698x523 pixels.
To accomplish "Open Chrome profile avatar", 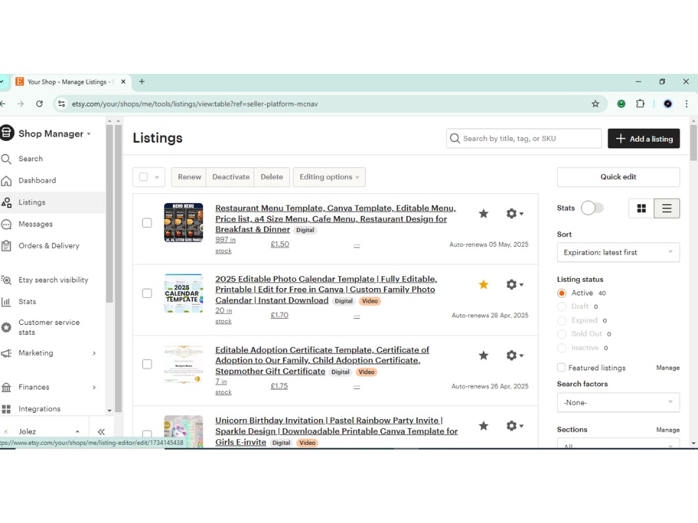I will point(668,104).
